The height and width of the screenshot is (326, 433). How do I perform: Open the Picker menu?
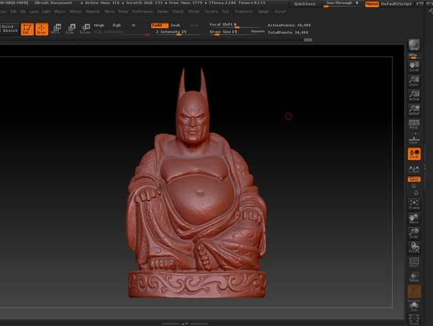point(123,12)
